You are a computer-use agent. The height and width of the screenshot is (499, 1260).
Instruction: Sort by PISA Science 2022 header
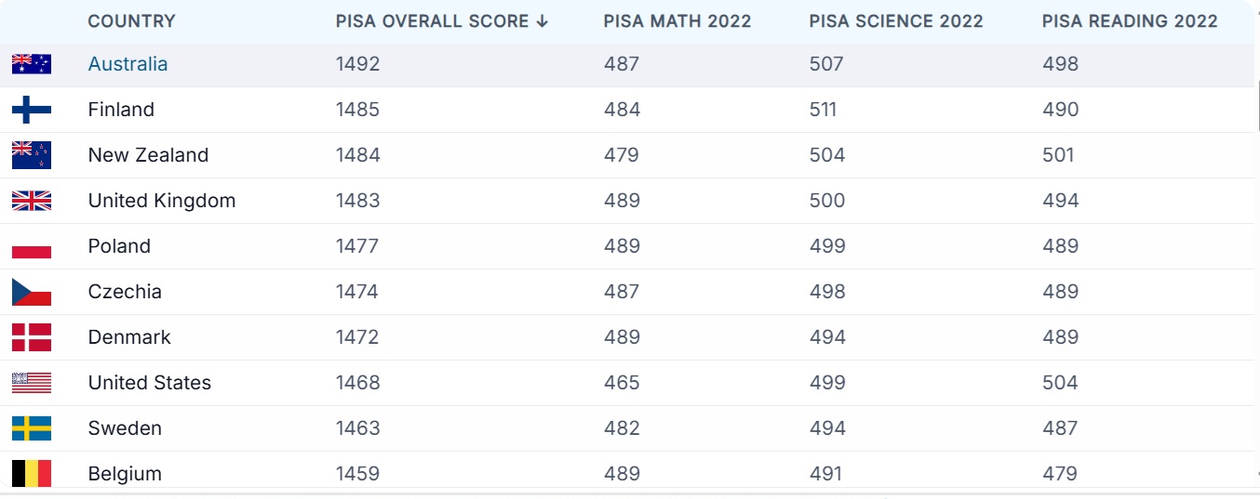tap(896, 21)
